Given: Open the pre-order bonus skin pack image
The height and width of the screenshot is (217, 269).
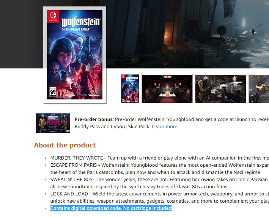Looking at the screenshot, I should click(53, 123).
